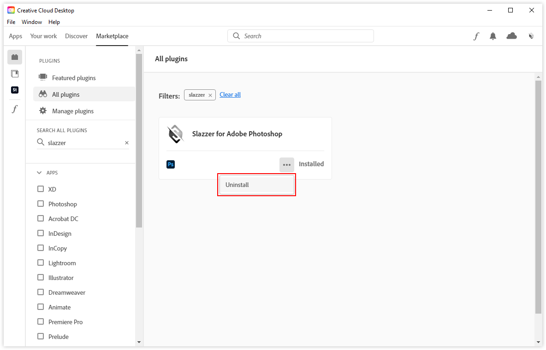Select the plugins icon in left rail
This screenshot has width=546, height=350.
tap(15, 57)
